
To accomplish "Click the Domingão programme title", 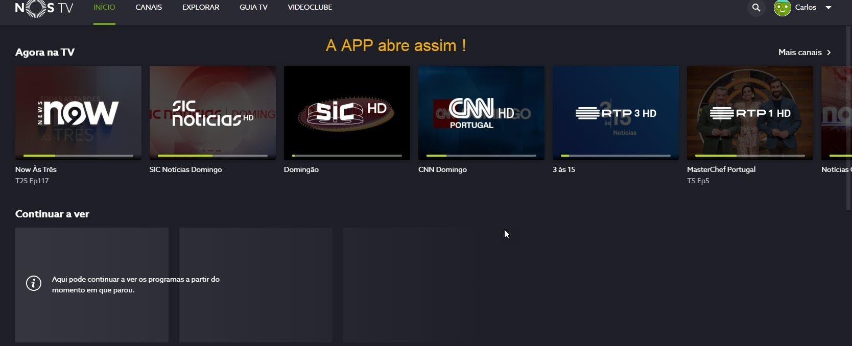I will point(301,169).
